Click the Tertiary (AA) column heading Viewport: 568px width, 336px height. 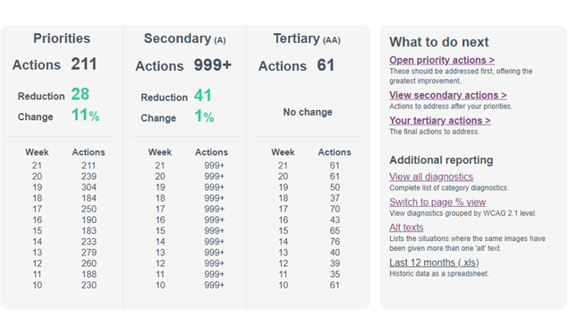tap(307, 39)
